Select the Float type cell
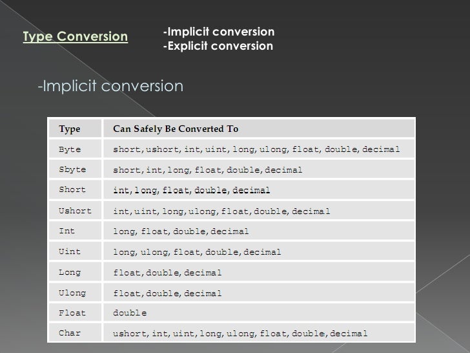This screenshot has height=353, width=470. click(76, 313)
